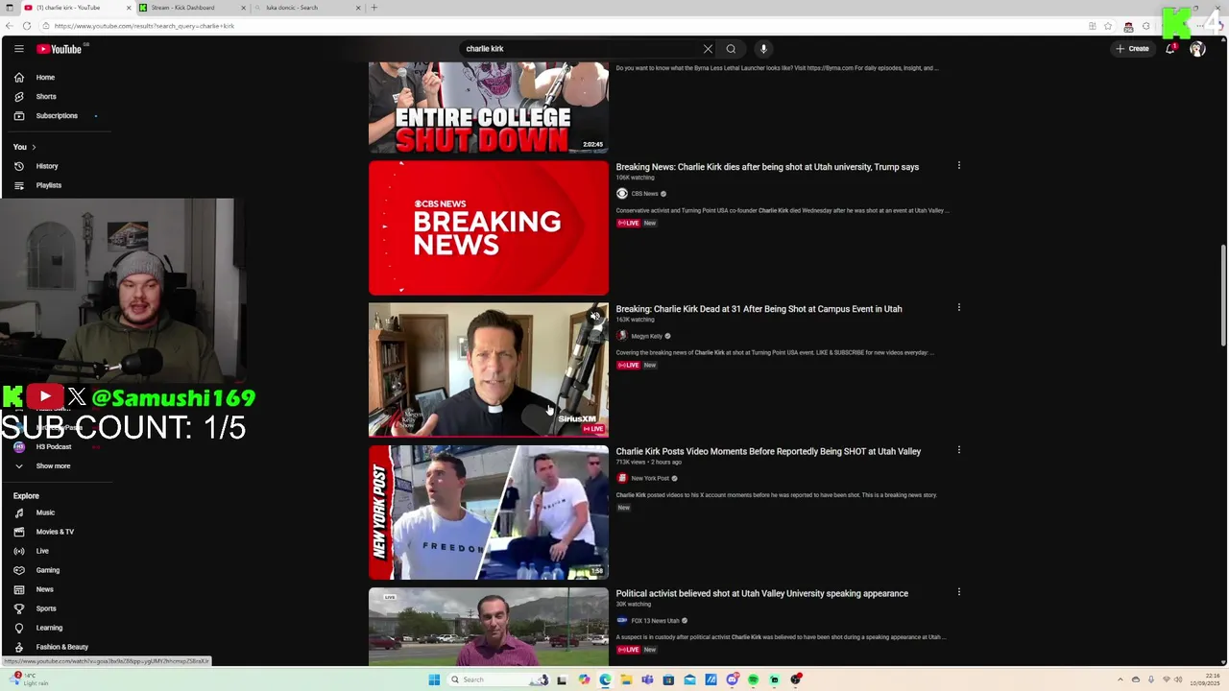Open CBS News channel link

click(644, 194)
